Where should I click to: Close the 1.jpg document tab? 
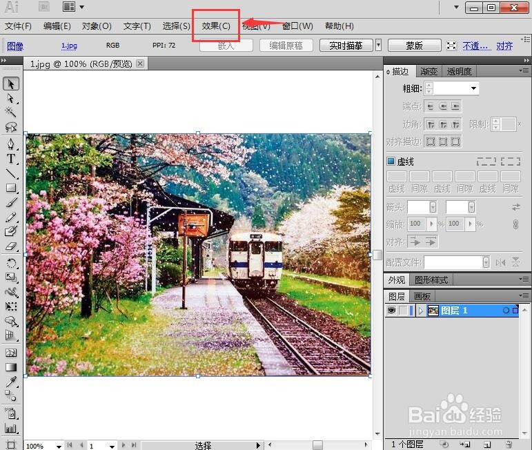(x=140, y=63)
